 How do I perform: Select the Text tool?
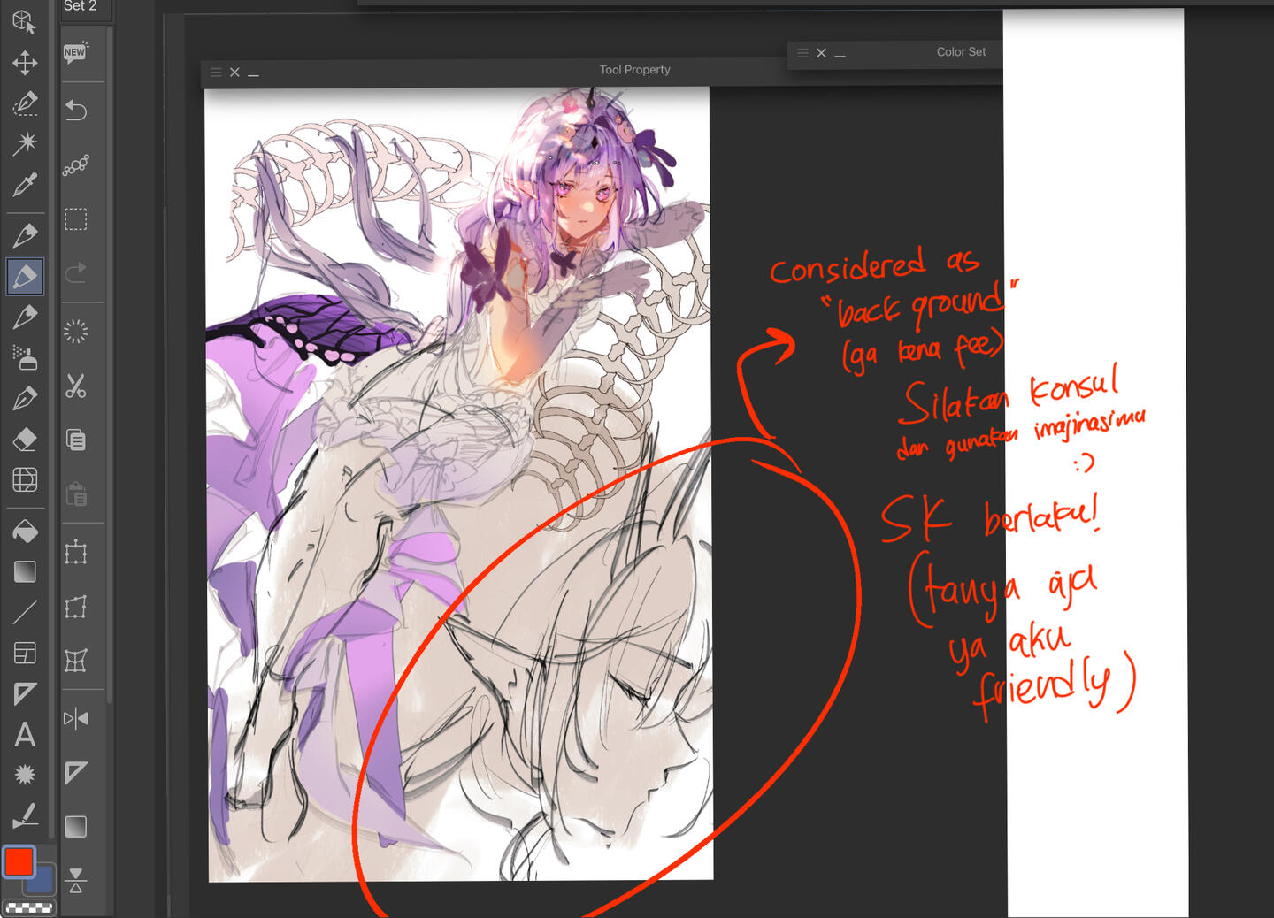point(25,734)
